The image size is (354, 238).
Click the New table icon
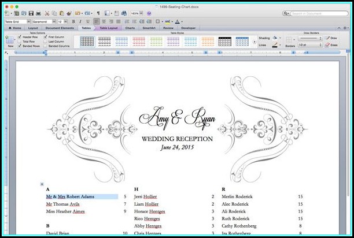[9, 40]
